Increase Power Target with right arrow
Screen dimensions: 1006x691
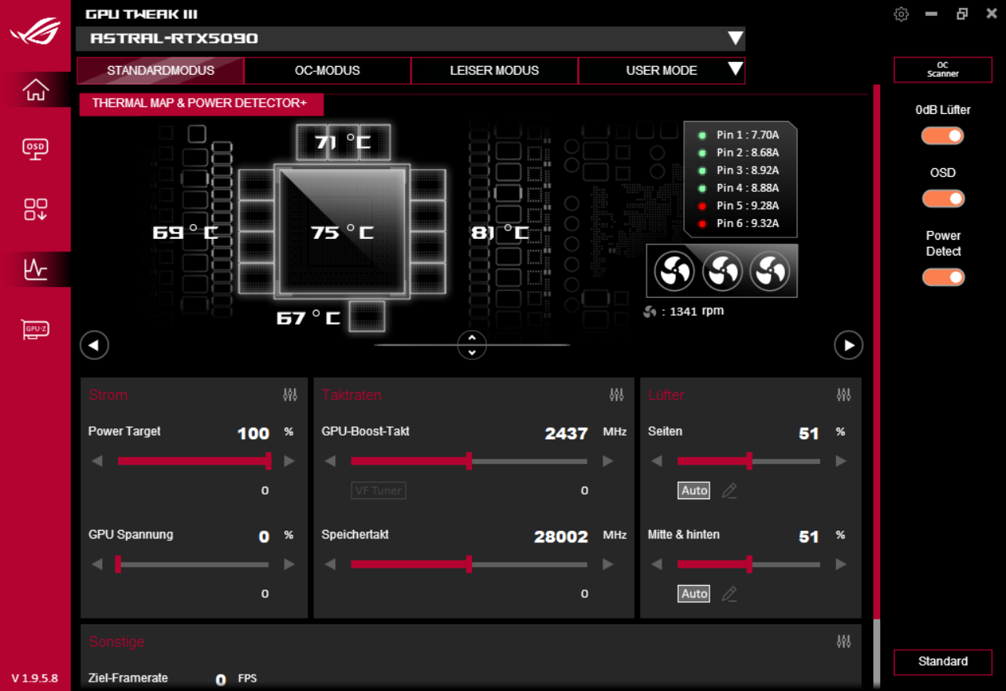pyautogui.click(x=289, y=461)
